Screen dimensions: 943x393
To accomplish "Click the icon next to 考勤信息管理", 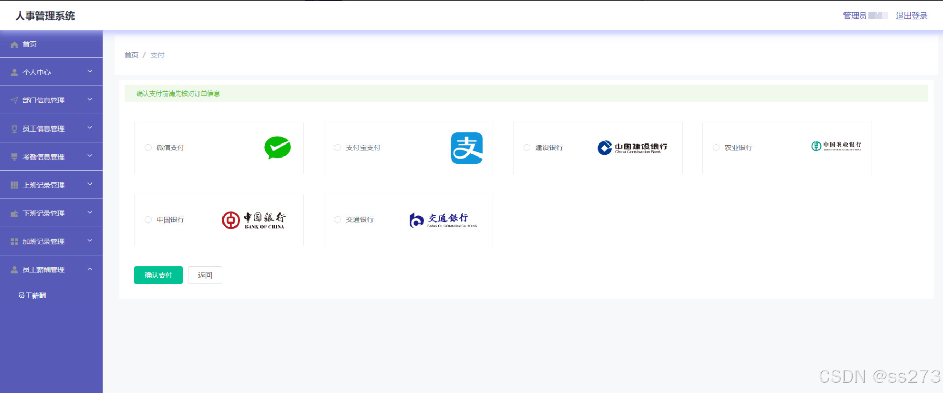I will tap(15, 157).
